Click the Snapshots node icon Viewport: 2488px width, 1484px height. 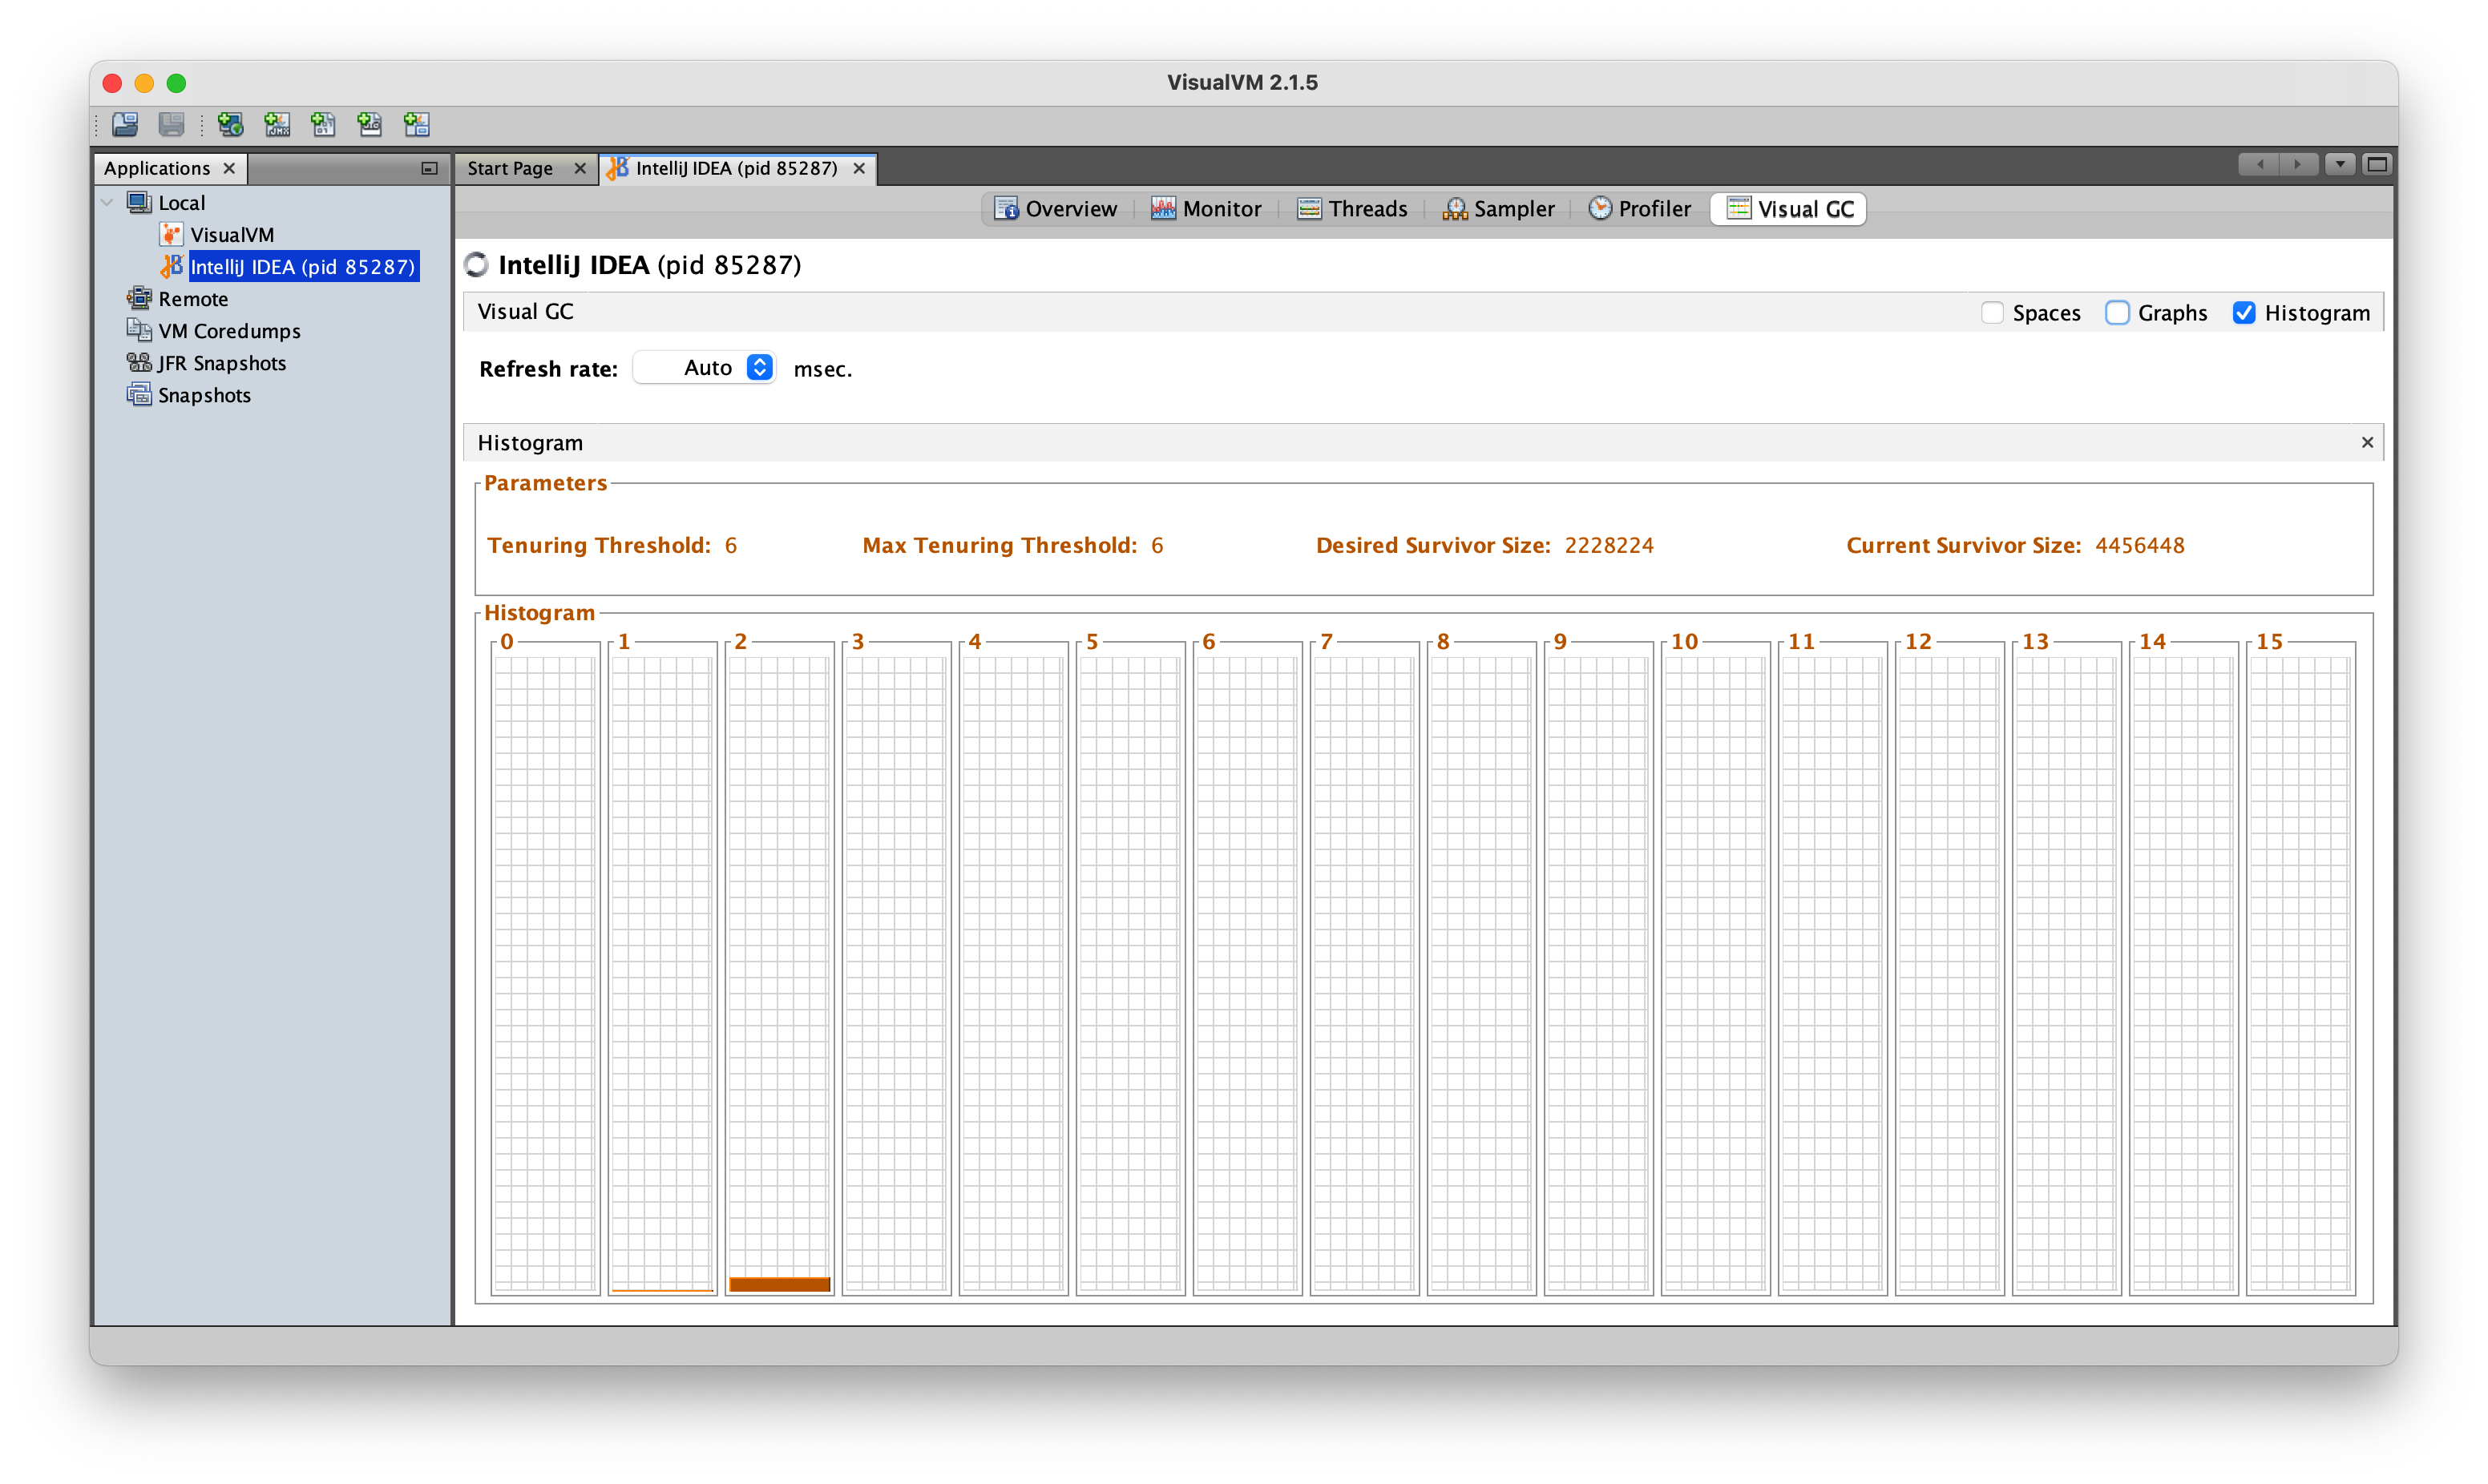pyautogui.click(x=139, y=394)
